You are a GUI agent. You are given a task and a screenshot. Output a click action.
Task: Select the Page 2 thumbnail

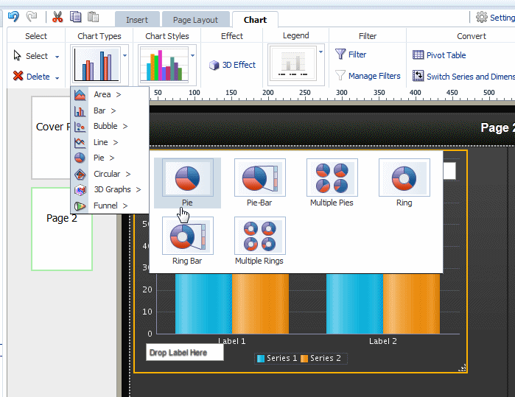click(62, 229)
